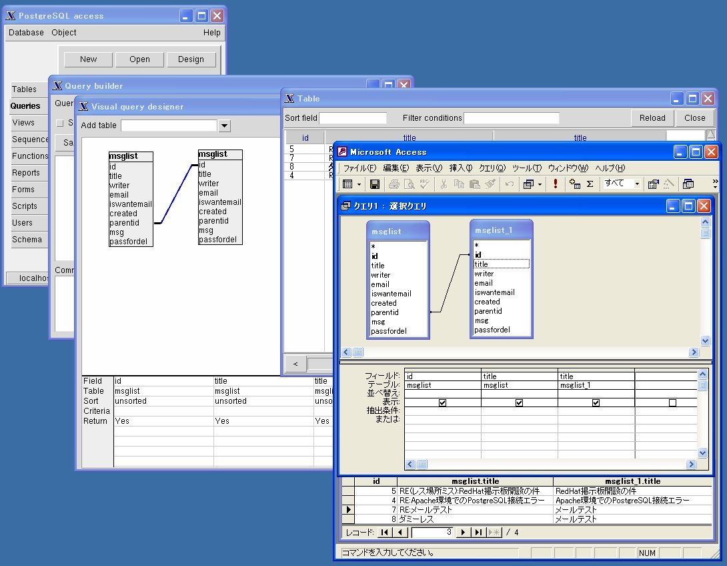
Task: Select title field in msglist_1 table box
Action: [501, 264]
